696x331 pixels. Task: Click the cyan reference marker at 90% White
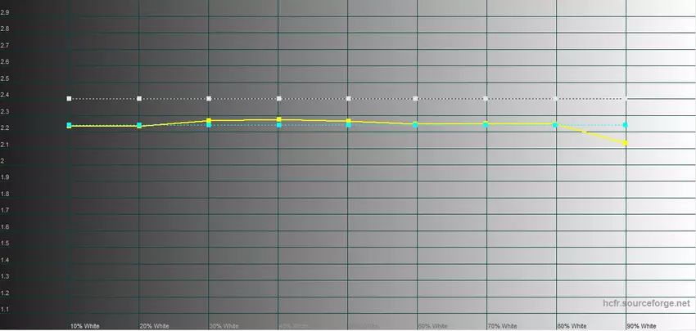pyautogui.click(x=626, y=125)
